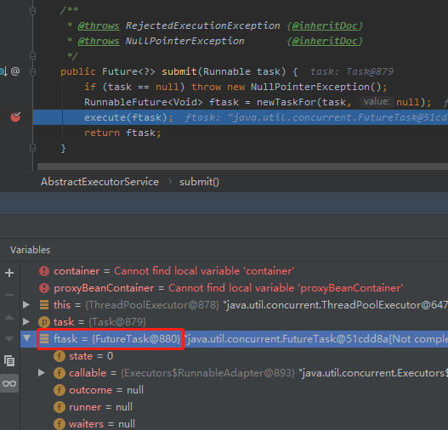Select AbstractExecutorService in the breadcrumb
Image resolution: width=448 pixels, height=430 pixels.
point(99,182)
